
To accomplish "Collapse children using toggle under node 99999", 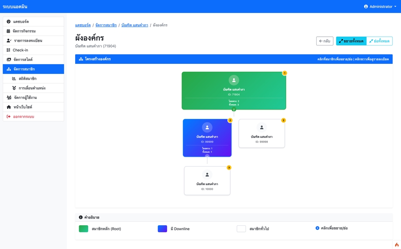I will pyautogui.click(x=207, y=157).
